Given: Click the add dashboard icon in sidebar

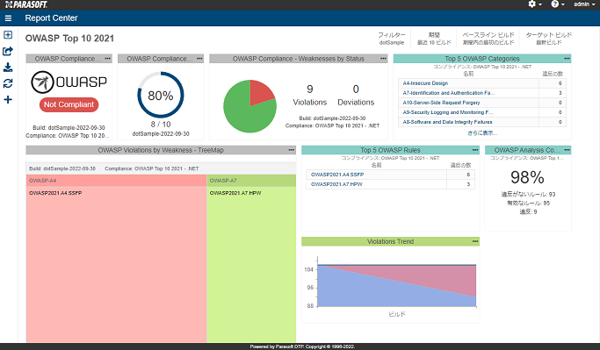Looking at the screenshot, I should tap(8, 35).
